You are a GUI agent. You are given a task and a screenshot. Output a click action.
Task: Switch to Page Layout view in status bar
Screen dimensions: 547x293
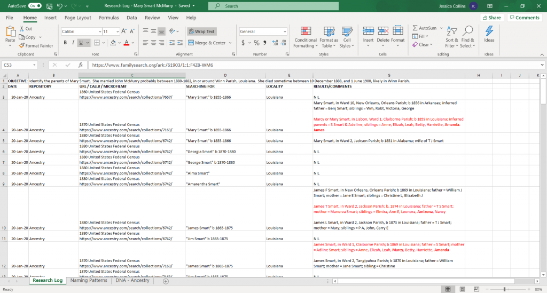click(462, 289)
